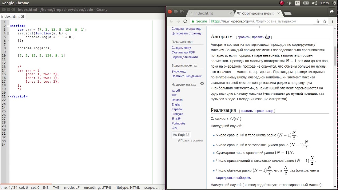Viewport: 338px width, 190px height.
Task: Minimize the Chrome window
Action: [176, 12]
